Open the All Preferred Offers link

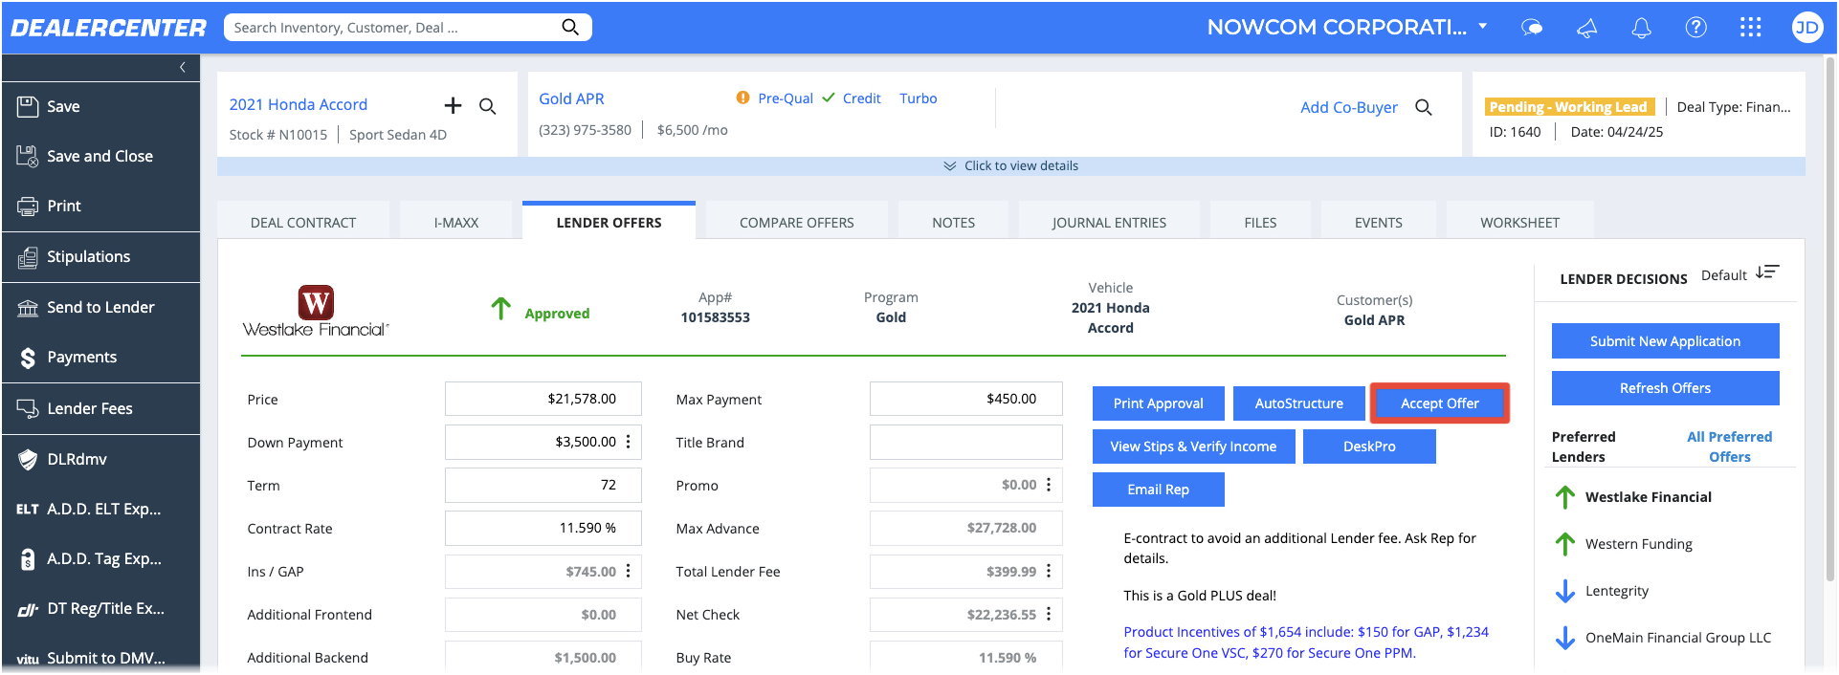pyautogui.click(x=1729, y=446)
